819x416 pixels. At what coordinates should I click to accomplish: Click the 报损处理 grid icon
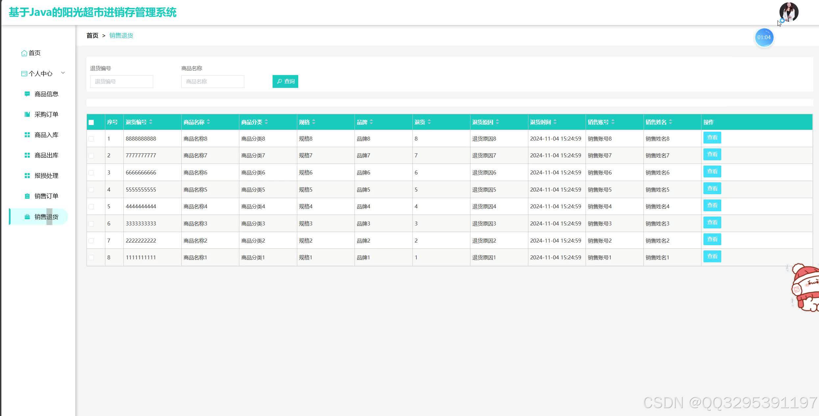[x=27, y=176]
